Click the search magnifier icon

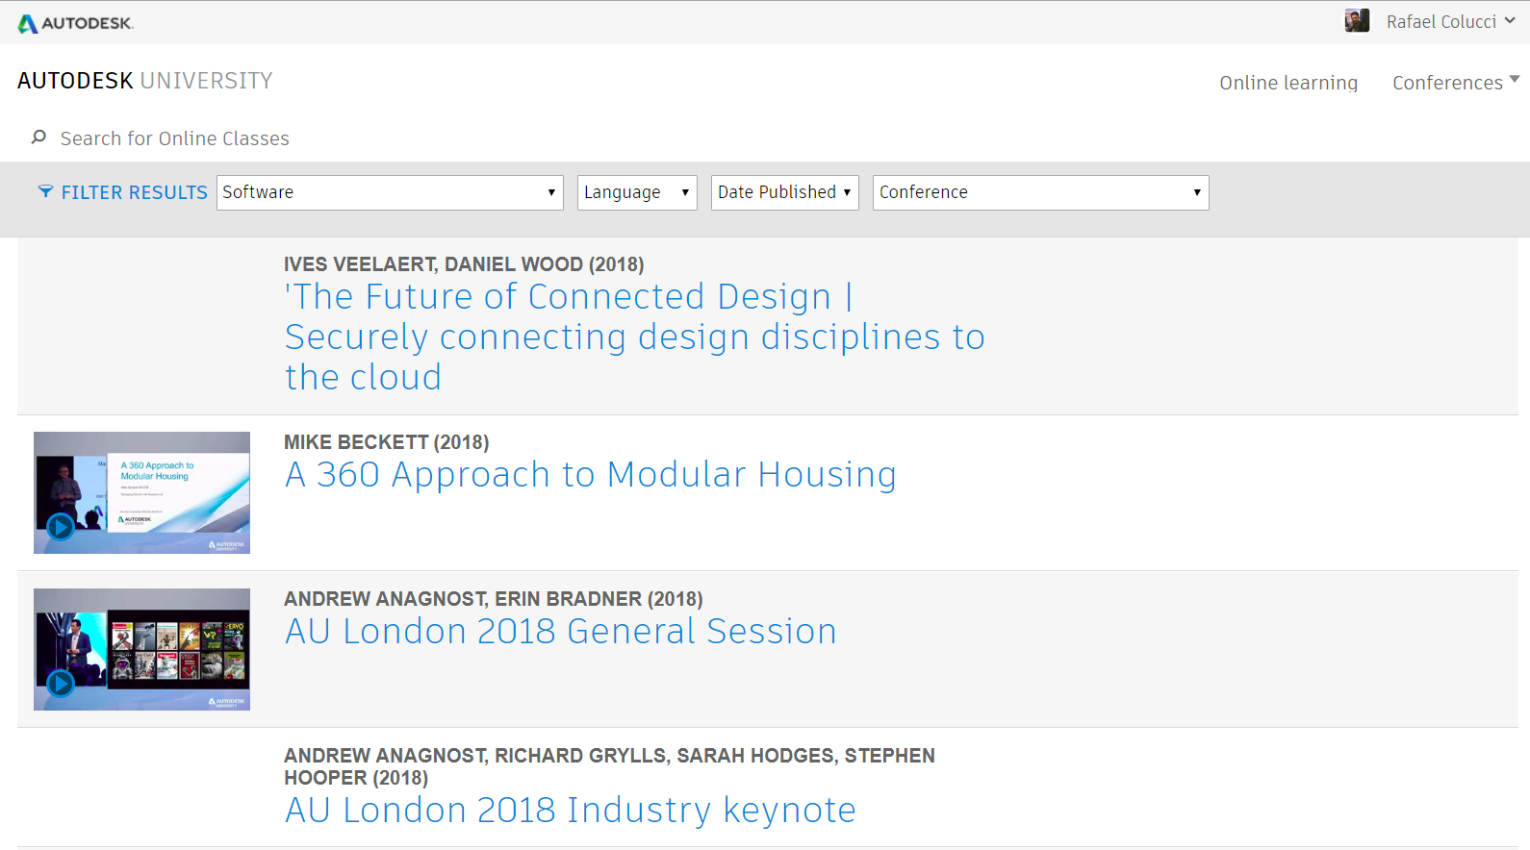click(x=38, y=137)
